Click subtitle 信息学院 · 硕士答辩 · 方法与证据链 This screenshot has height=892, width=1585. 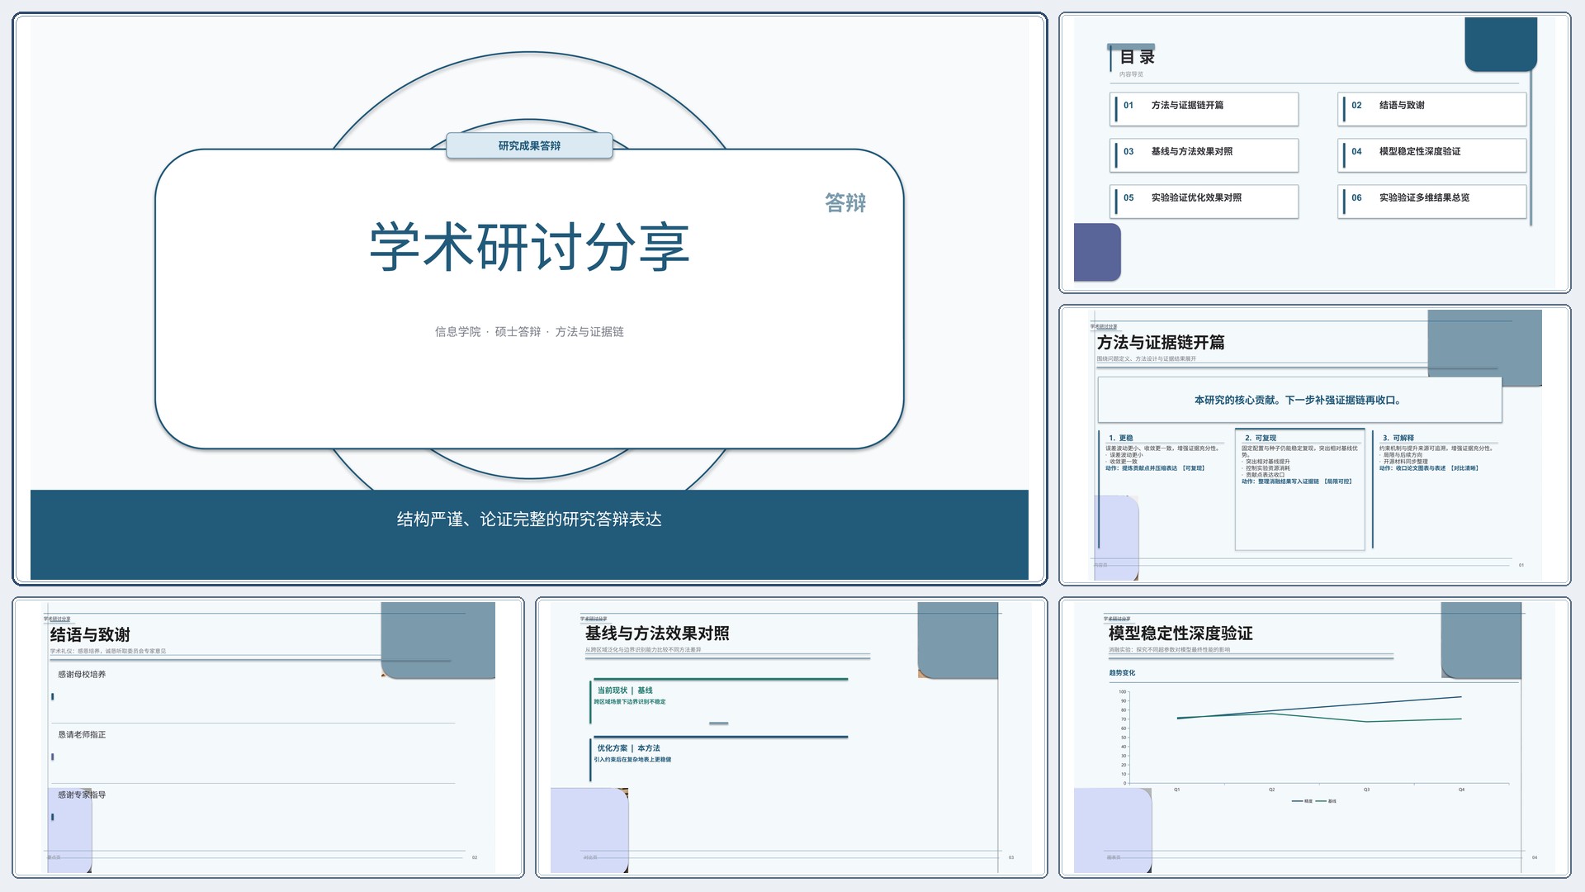[529, 331]
